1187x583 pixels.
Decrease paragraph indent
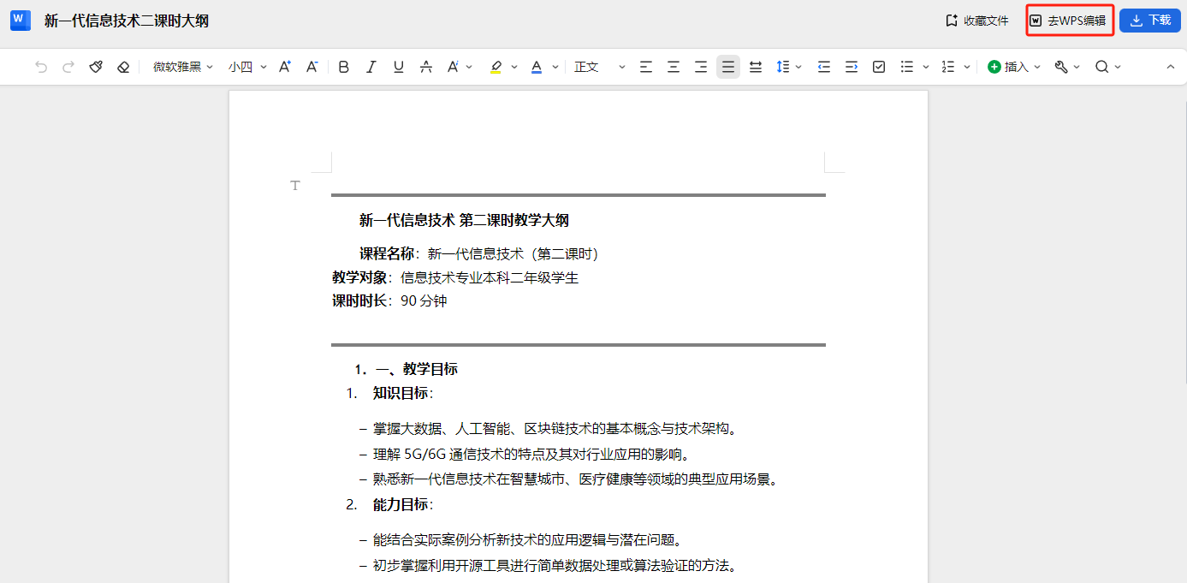tap(824, 67)
